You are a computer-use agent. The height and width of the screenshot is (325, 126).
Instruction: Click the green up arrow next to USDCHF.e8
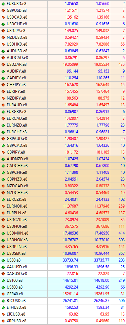tap(3, 24)
